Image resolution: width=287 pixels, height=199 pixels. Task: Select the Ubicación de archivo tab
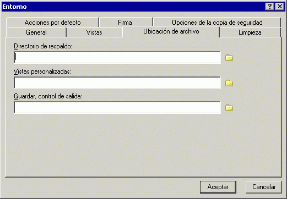pos(171,31)
